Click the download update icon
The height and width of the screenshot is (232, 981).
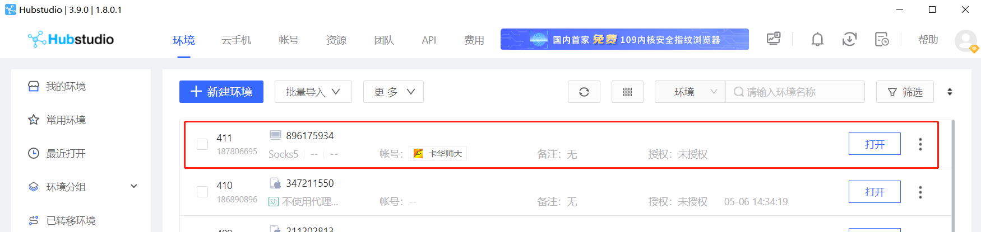(x=849, y=39)
